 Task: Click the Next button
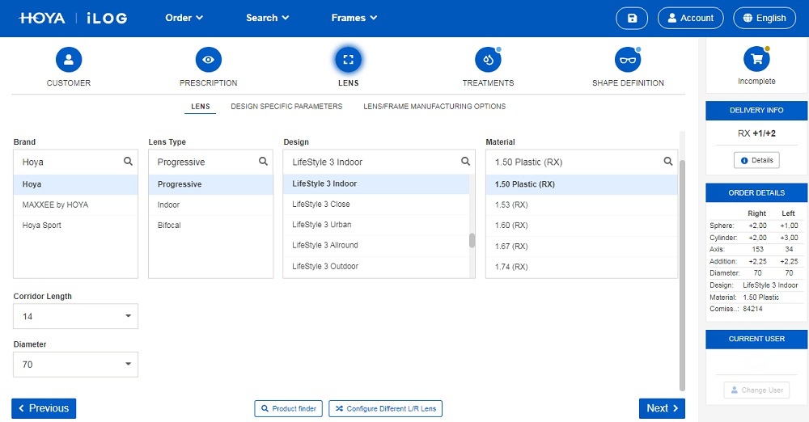(662, 408)
